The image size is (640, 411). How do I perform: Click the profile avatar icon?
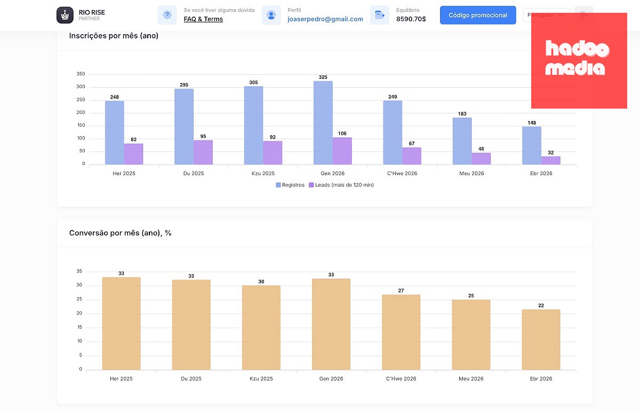(x=271, y=15)
